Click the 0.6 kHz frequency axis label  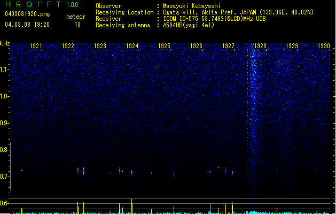coord(4,203)
